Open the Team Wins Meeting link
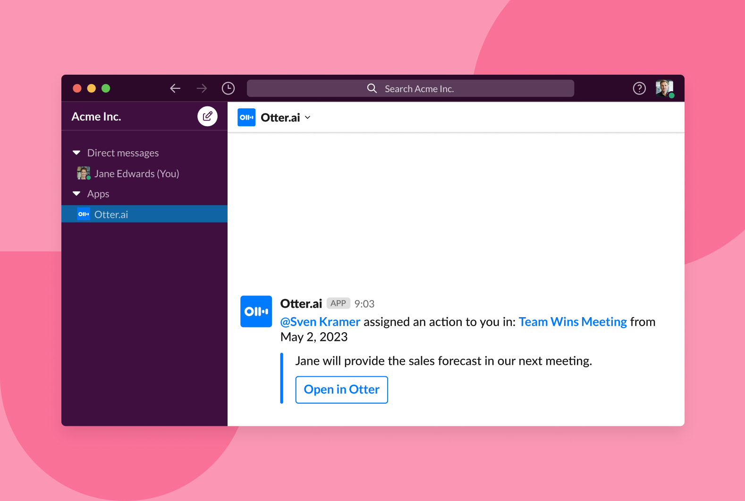The image size is (745, 501). [573, 322]
